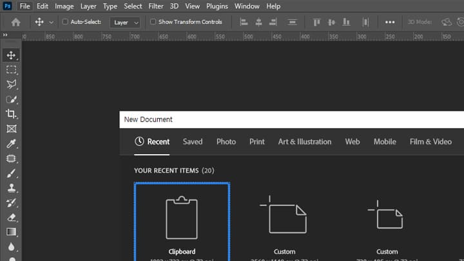Choose the Polygonal Lasso tool
Viewport: 464px width, 261px height.
[x=11, y=84]
